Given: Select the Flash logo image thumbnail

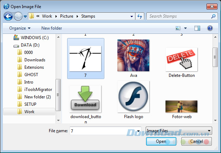Looking at the screenshot, I should click(x=133, y=97).
